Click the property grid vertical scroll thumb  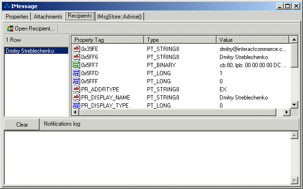click(294, 56)
